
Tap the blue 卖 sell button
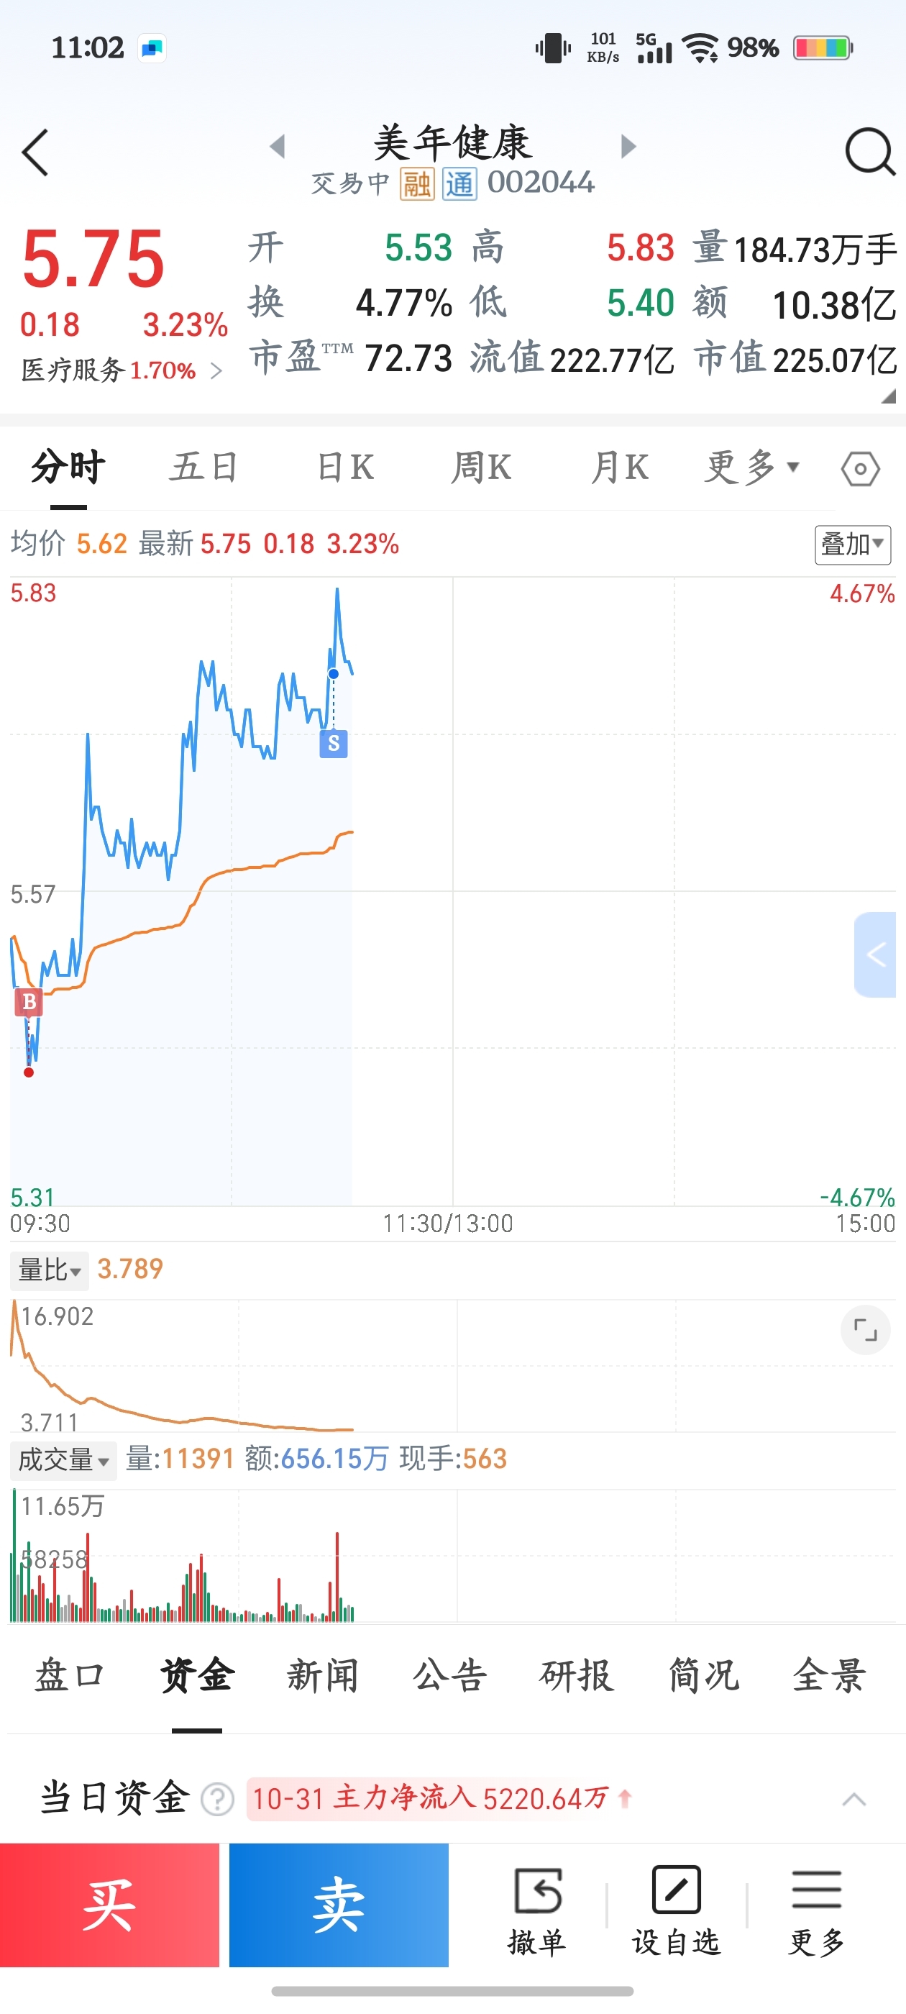[x=339, y=1905]
